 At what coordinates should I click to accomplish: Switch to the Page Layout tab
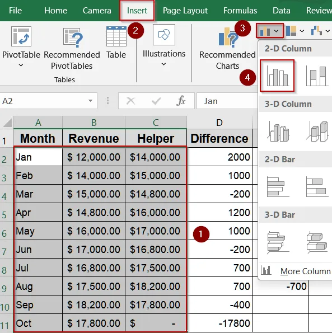[185, 11]
